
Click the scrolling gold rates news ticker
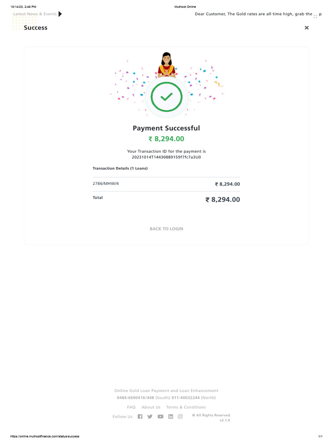[x=254, y=14]
